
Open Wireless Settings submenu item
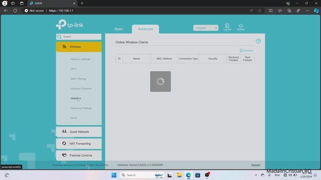click(x=80, y=59)
